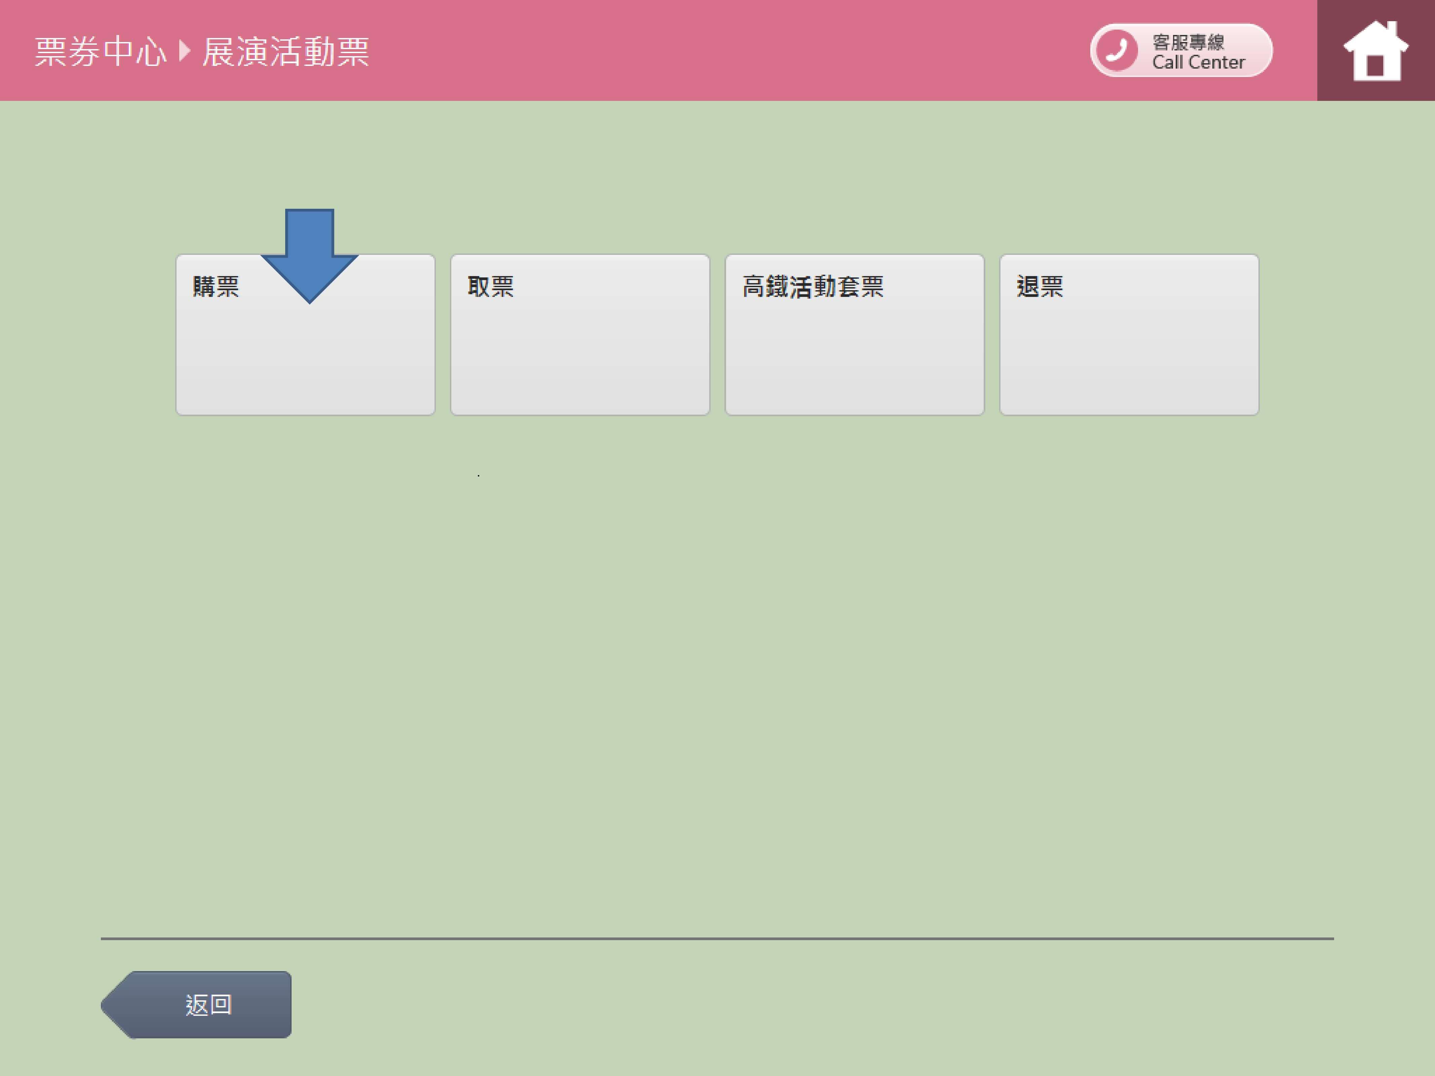Tap the 'Call Center' English text
The height and width of the screenshot is (1076, 1435).
pyautogui.click(x=1198, y=62)
